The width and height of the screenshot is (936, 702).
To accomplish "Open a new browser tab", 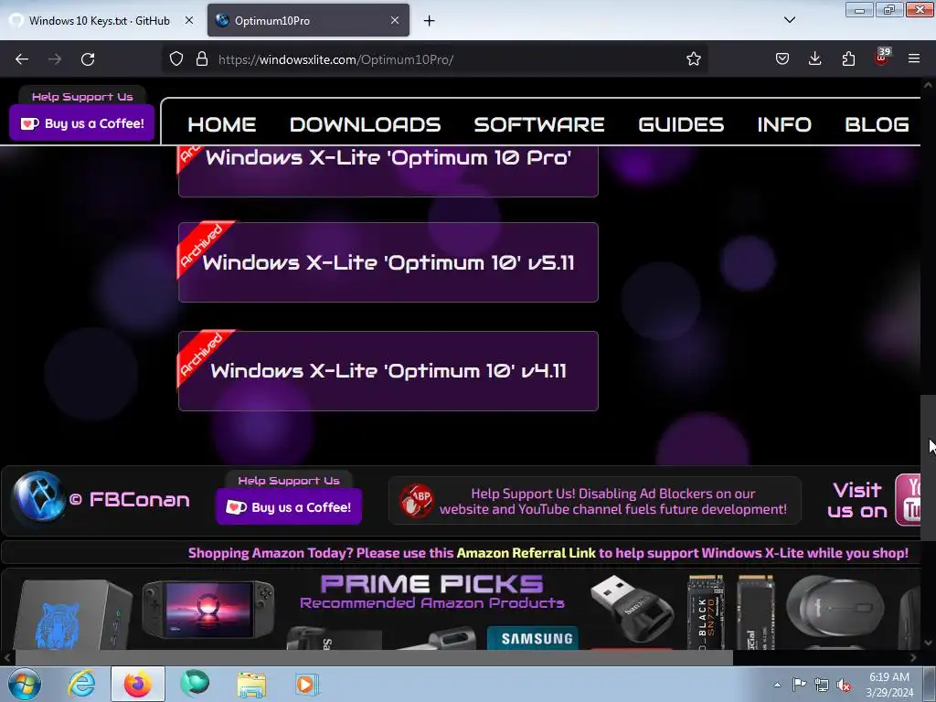I will click(x=430, y=21).
